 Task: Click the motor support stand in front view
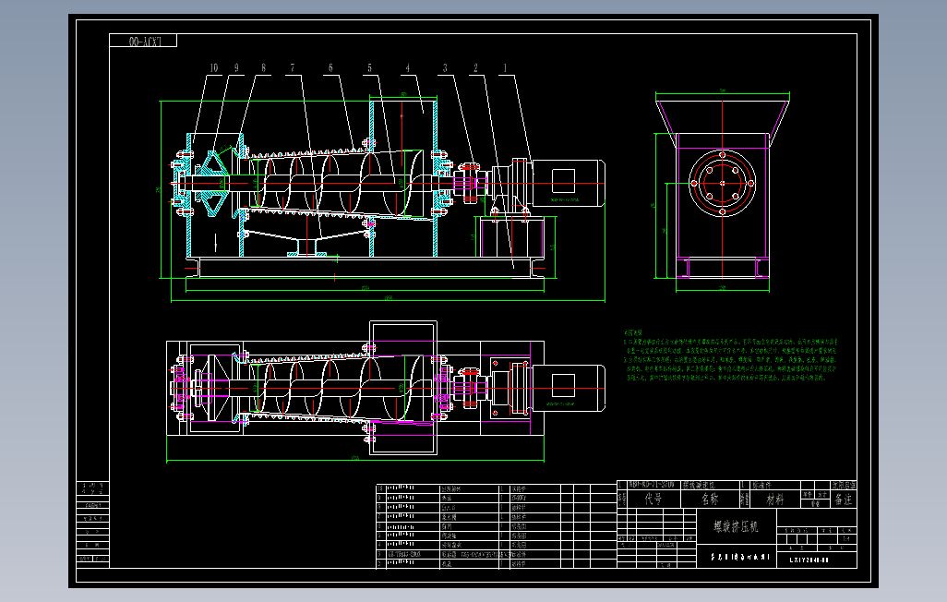point(511,237)
